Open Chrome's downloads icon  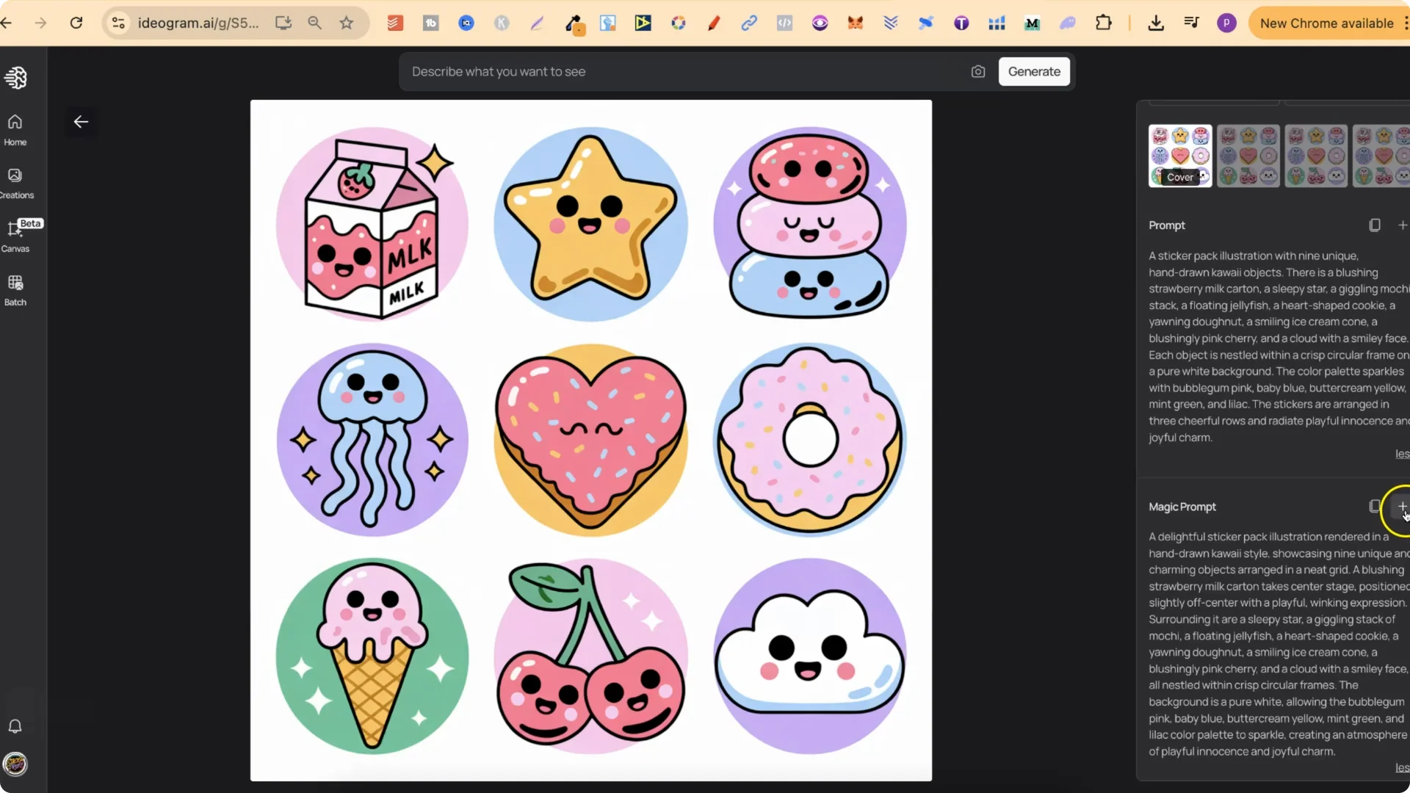[1156, 23]
